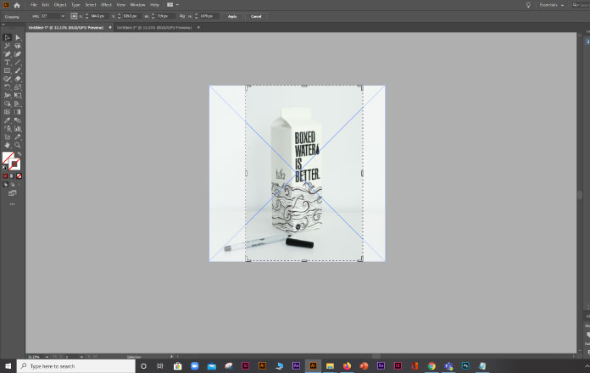This screenshot has width=590, height=373.
Task: Select the Zoom tool magnifier
Action: (18, 145)
